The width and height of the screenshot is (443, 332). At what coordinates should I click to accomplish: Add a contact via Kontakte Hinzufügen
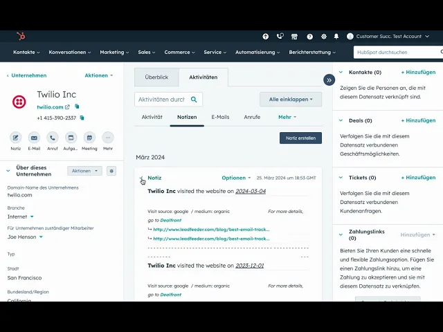coord(418,72)
